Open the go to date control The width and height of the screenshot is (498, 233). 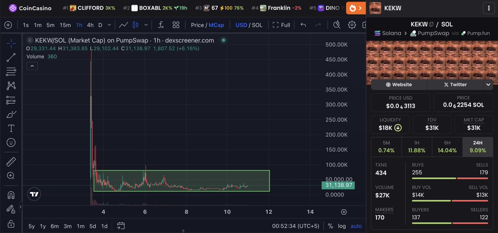pos(121,226)
